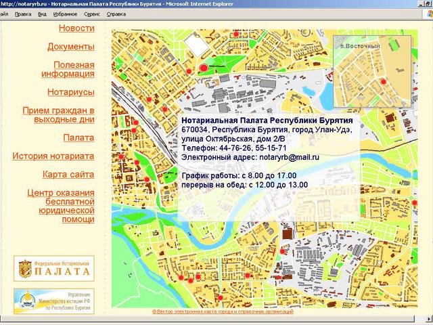Open Центр оказания бесплатной юридической помощи
Image resolution: width=433 pixels, height=325 pixels.
coord(60,206)
